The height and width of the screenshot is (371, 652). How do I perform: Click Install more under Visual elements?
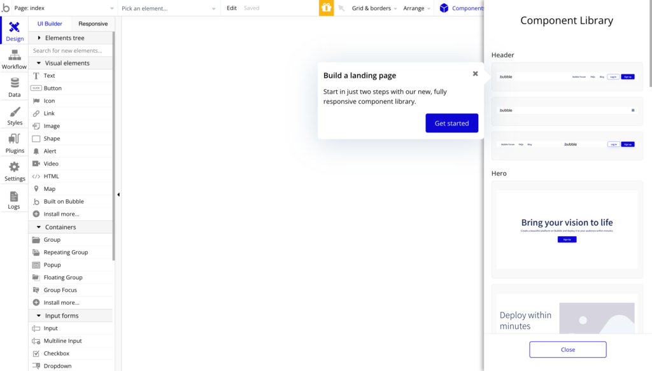click(x=71, y=214)
